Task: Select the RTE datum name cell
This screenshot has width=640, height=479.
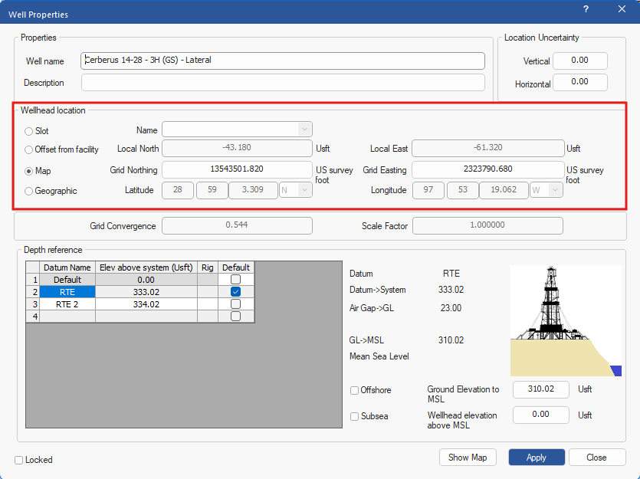Action: click(67, 292)
